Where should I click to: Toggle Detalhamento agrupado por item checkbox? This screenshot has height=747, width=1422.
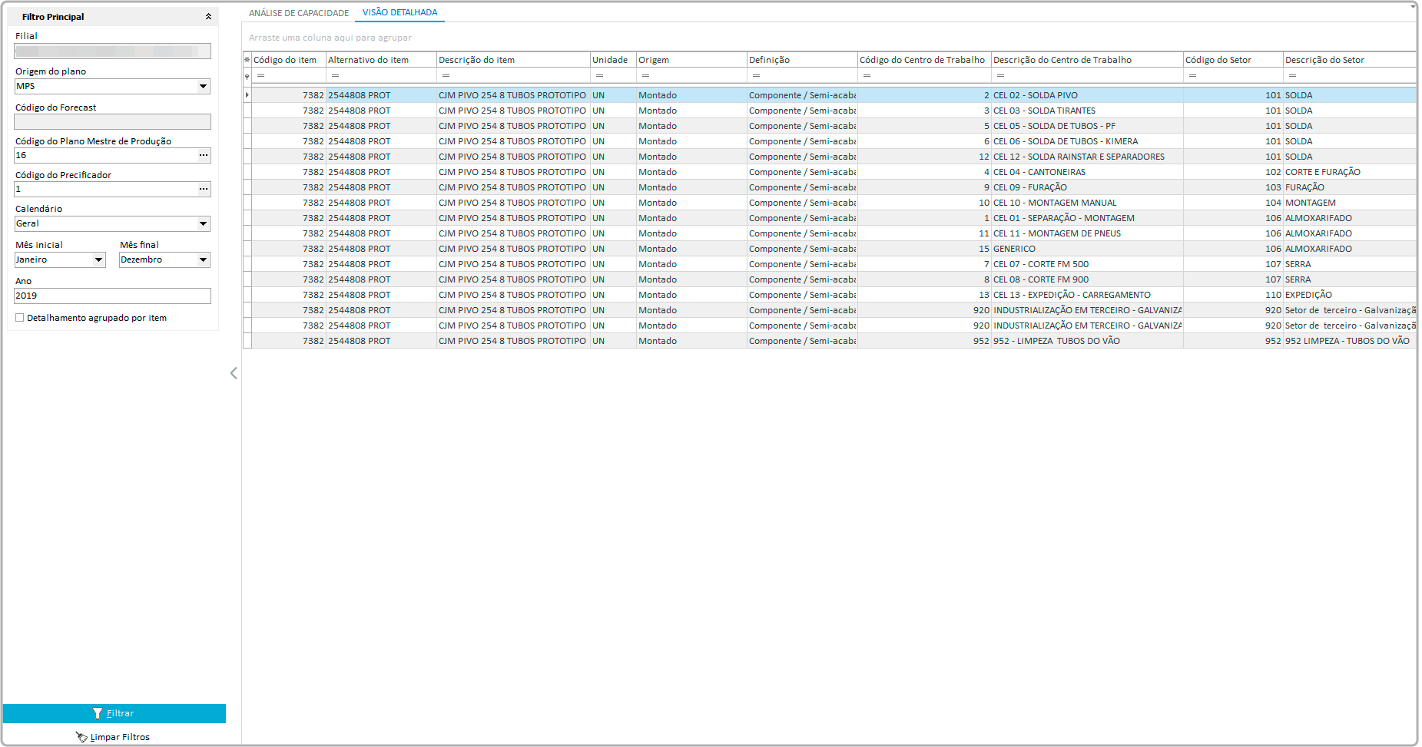coord(20,317)
